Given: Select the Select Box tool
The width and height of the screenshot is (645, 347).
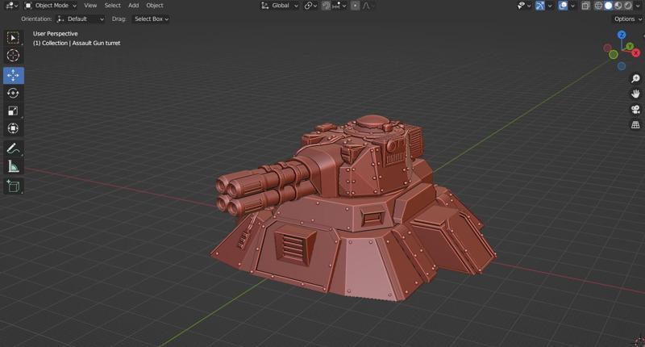Looking at the screenshot, I should pos(13,38).
